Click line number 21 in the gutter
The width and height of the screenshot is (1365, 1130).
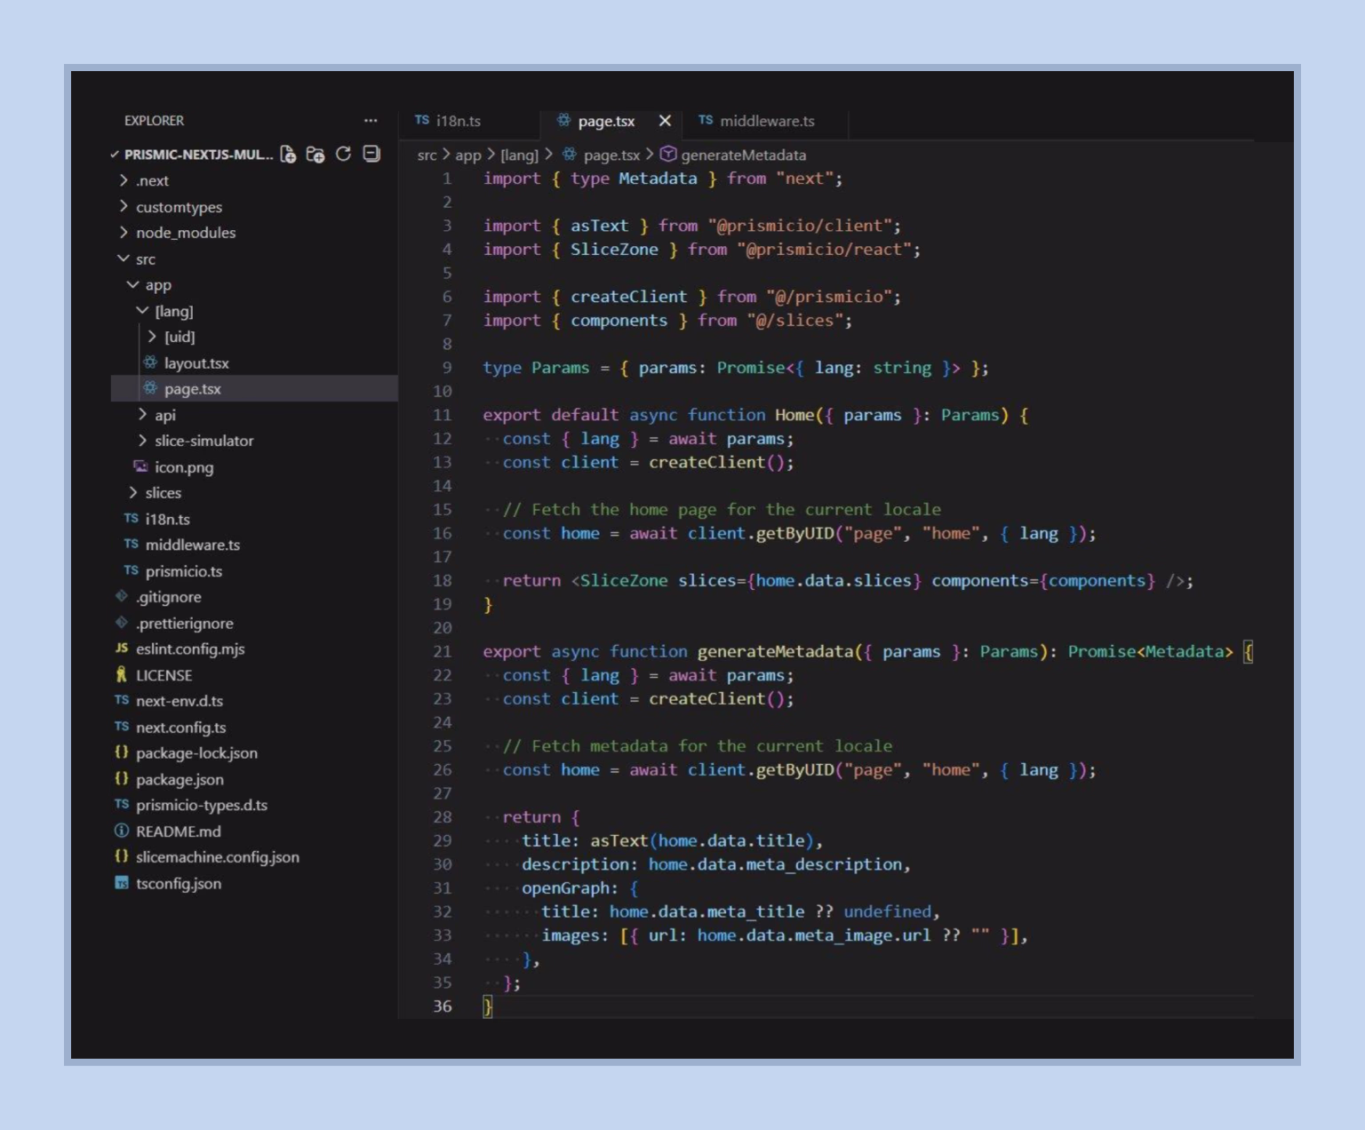[443, 651]
